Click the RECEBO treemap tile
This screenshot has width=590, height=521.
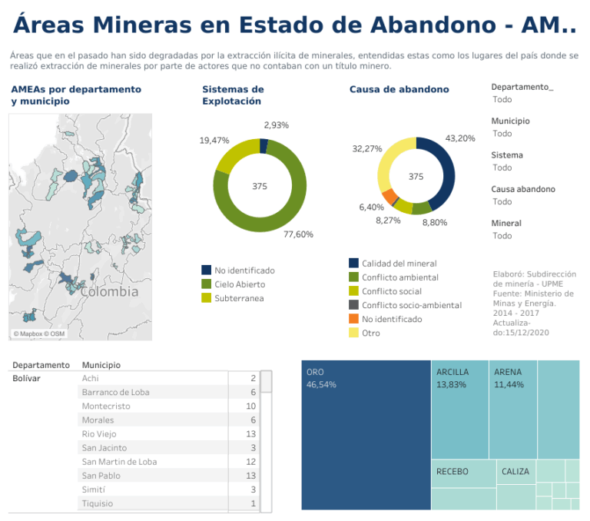[462, 484]
